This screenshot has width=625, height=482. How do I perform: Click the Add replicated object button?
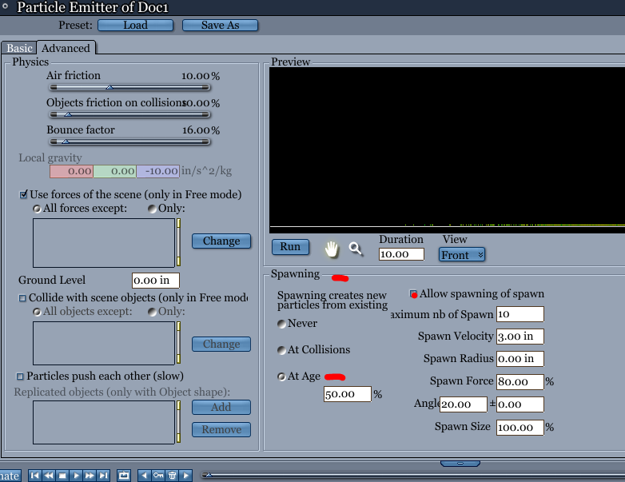(x=221, y=407)
